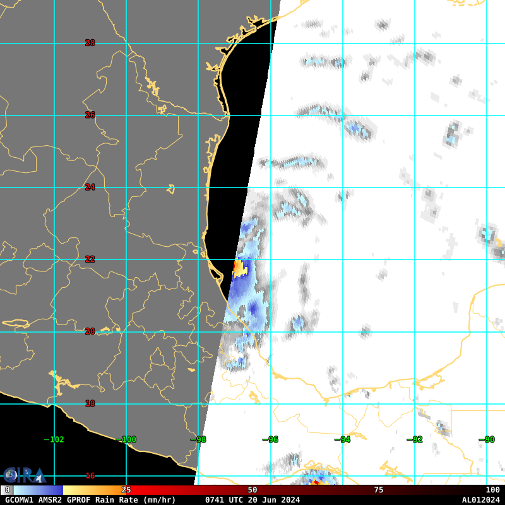The image size is (505, 505).
Task: Click the latitude label 24
Action: (x=90, y=187)
